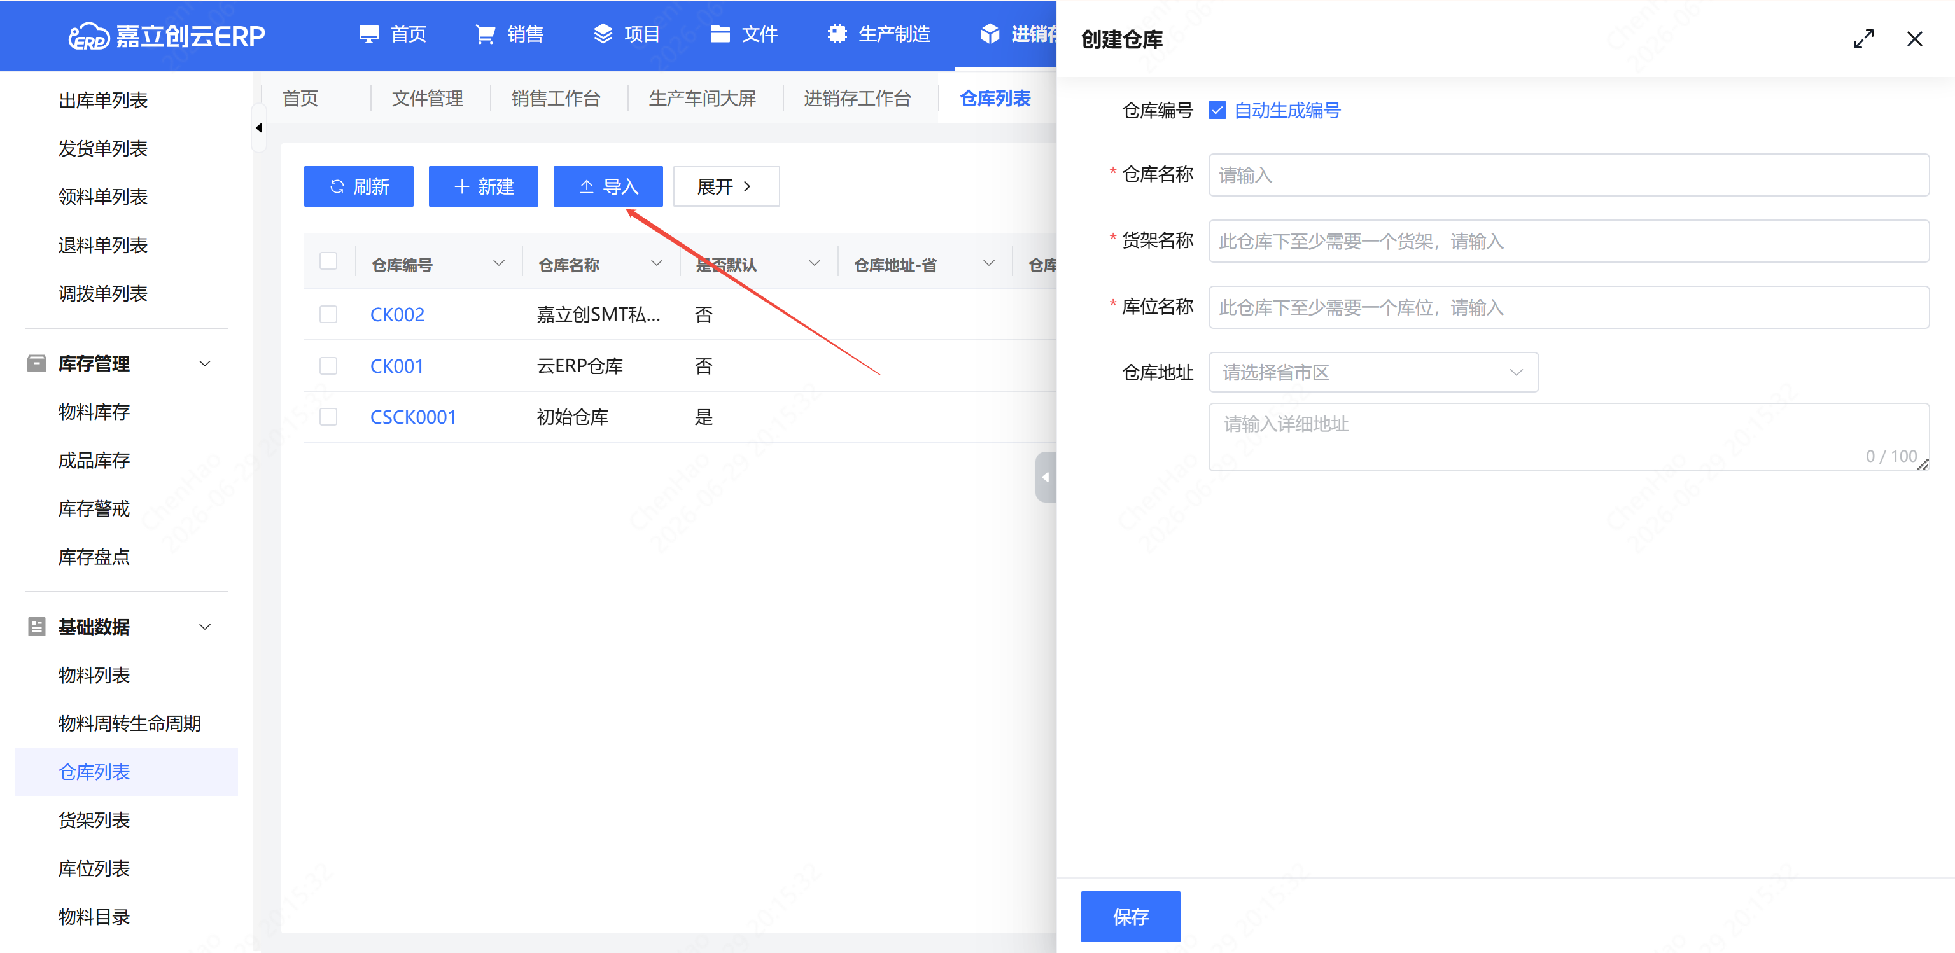Click the 保存 button
The width and height of the screenshot is (1955, 953).
point(1130,917)
